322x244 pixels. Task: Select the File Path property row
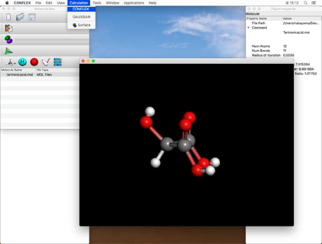pyautogui.click(x=284, y=23)
